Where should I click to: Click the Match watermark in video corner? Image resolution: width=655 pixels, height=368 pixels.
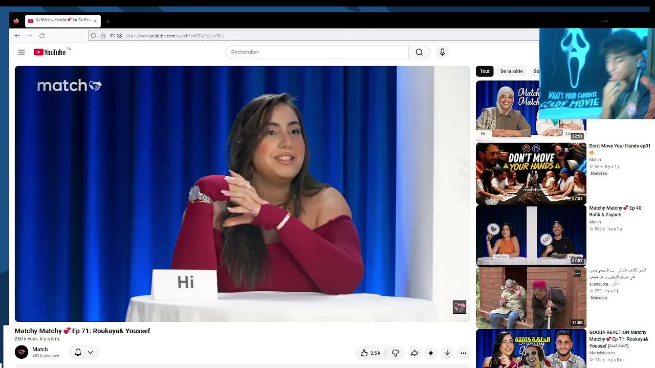point(460,307)
